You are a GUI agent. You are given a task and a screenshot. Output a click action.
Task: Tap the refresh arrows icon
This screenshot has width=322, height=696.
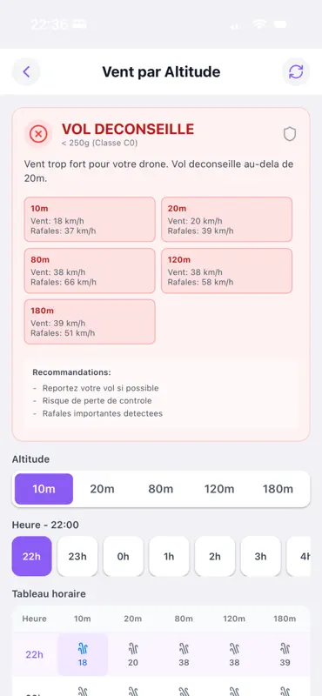coord(296,72)
